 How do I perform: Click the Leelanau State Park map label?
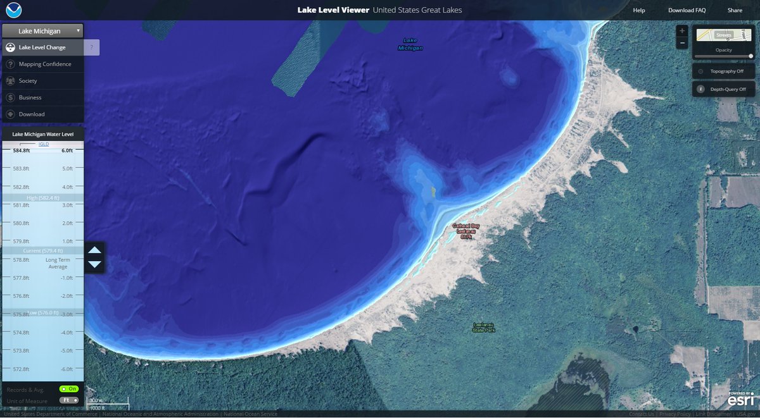484,328
